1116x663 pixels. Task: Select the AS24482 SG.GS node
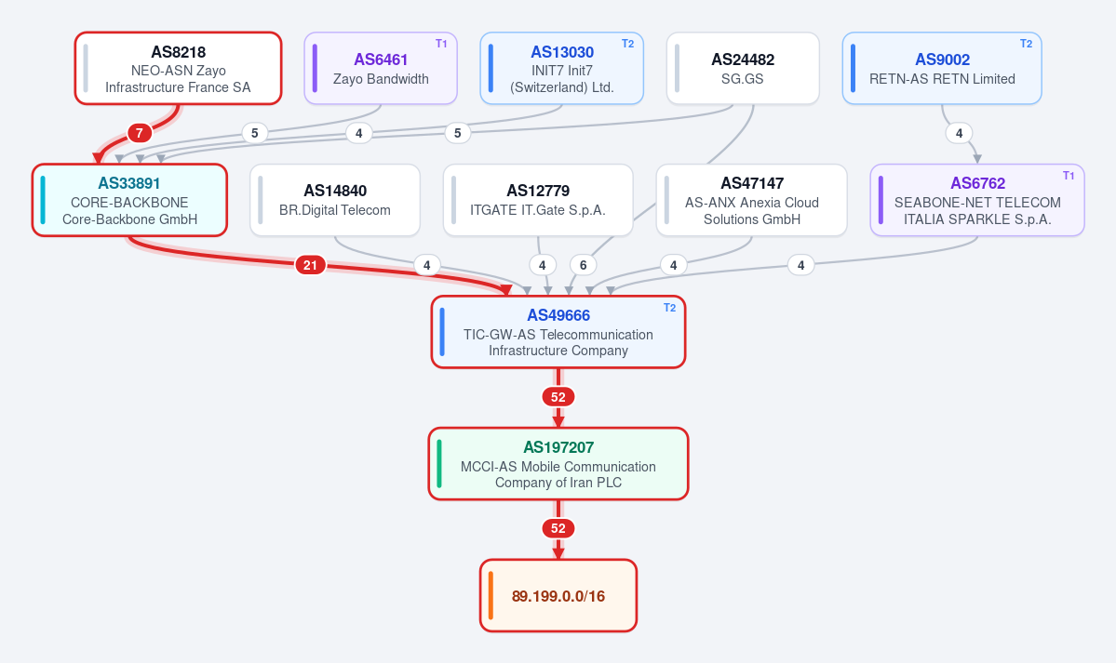pos(743,68)
